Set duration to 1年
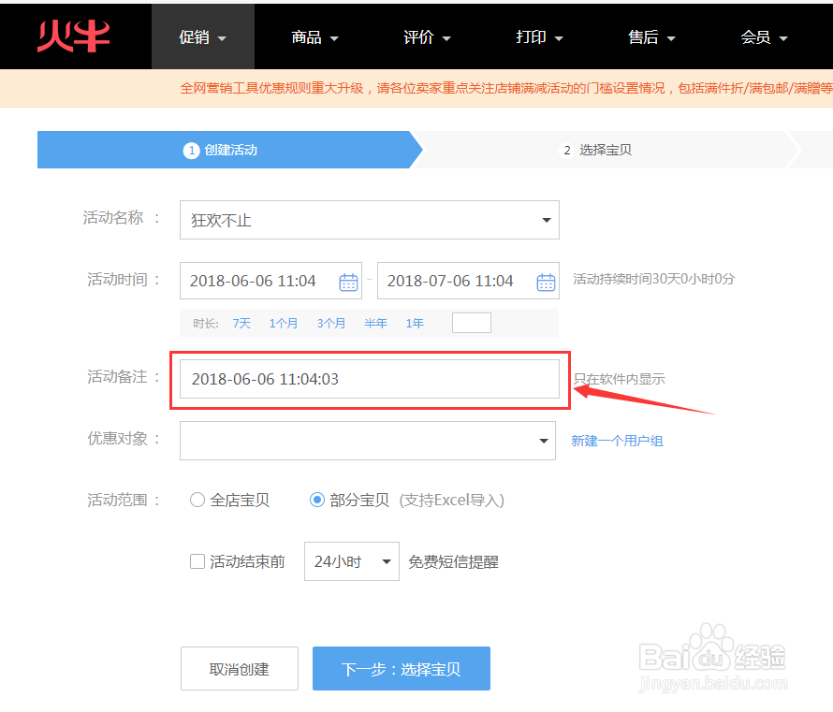 coord(415,324)
